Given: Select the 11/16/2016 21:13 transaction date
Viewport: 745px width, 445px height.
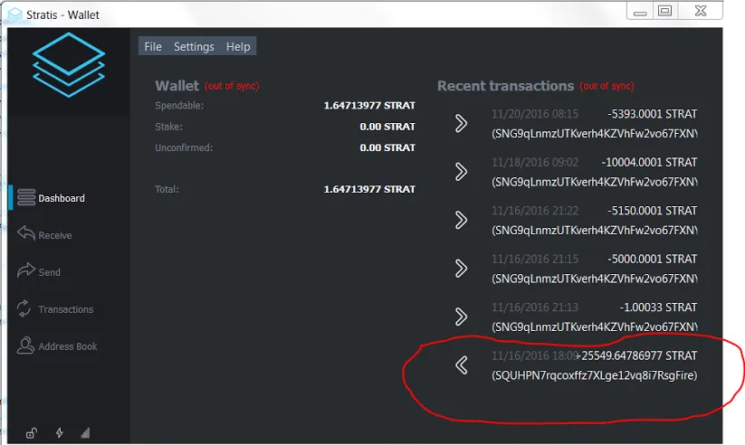Looking at the screenshot, I should coord(535,308).
